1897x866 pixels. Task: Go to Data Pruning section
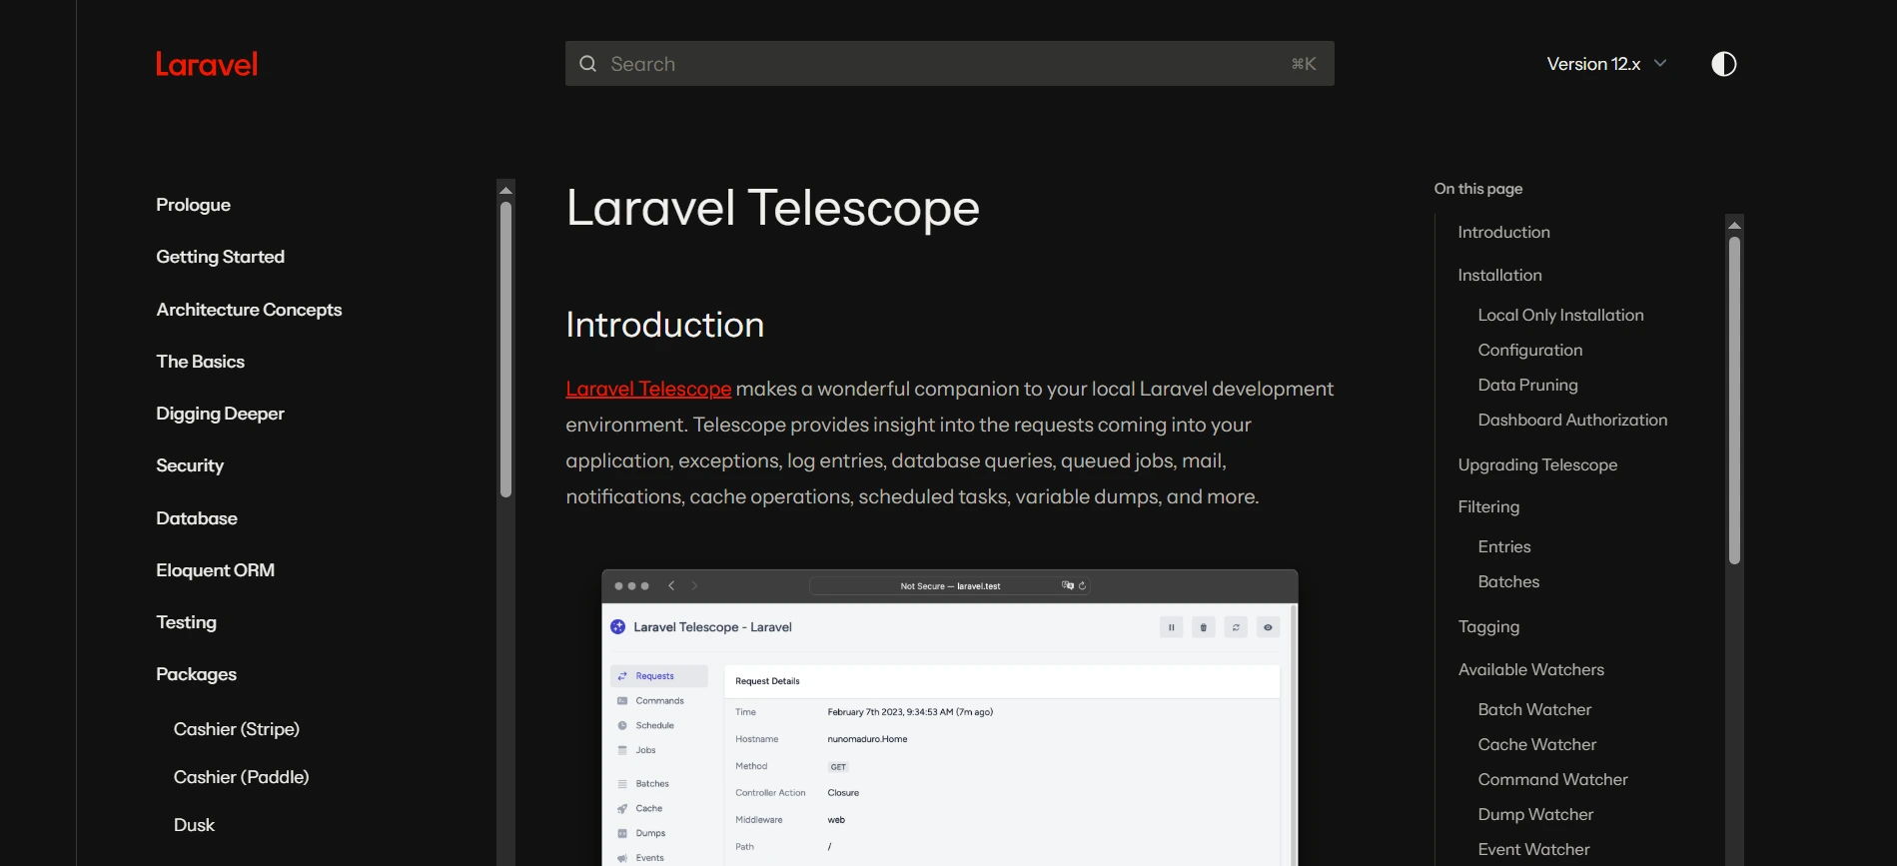(1527, 385)
